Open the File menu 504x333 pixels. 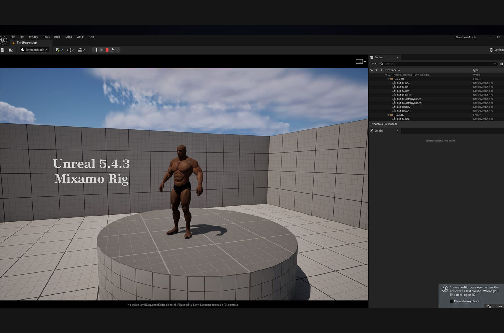(13, 37)
